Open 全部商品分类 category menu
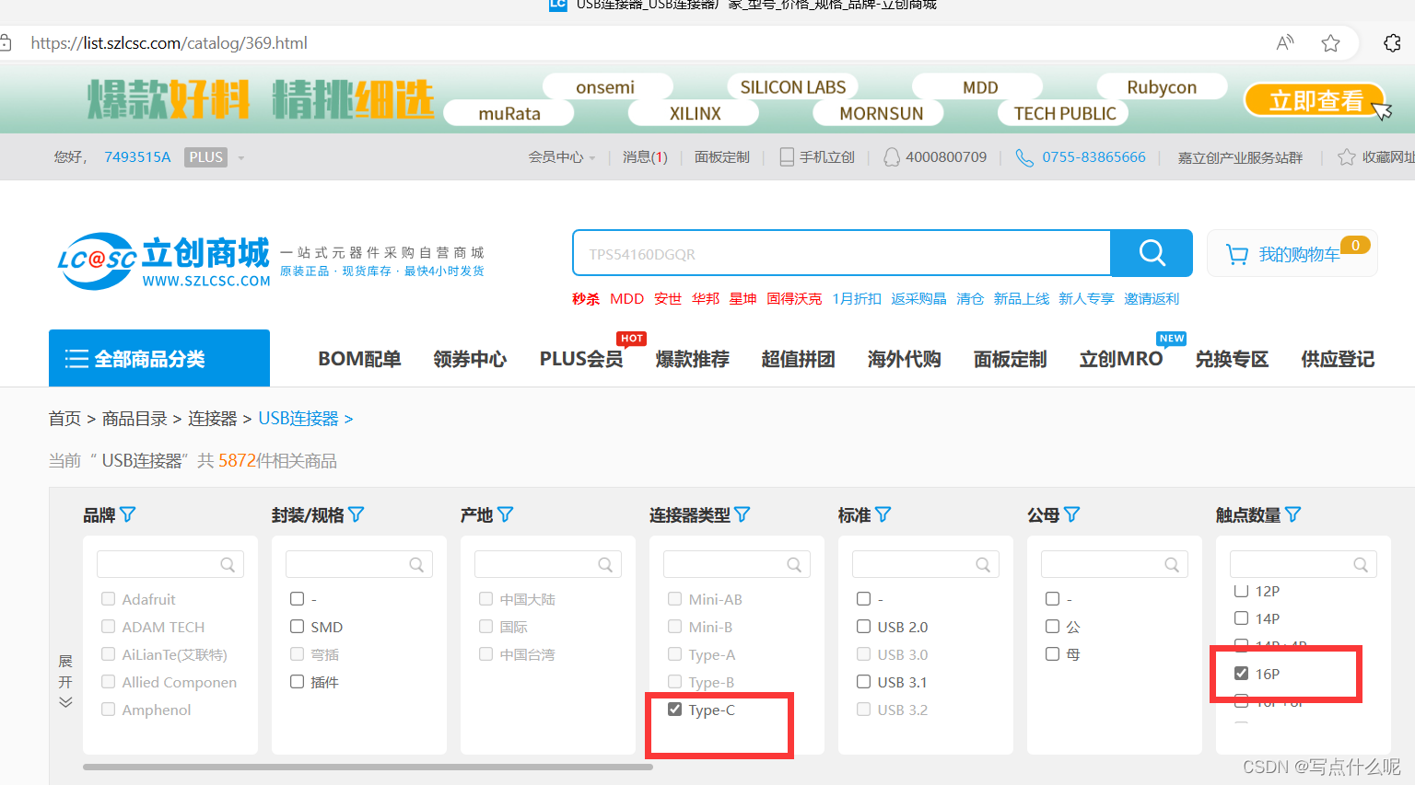1415x785 pixels. pos(159,358)
